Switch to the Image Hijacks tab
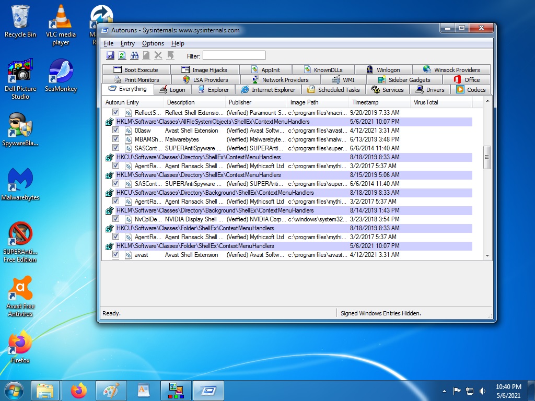Screen dimensions: 535x401 pyautogui.click(x=205, y=70)
